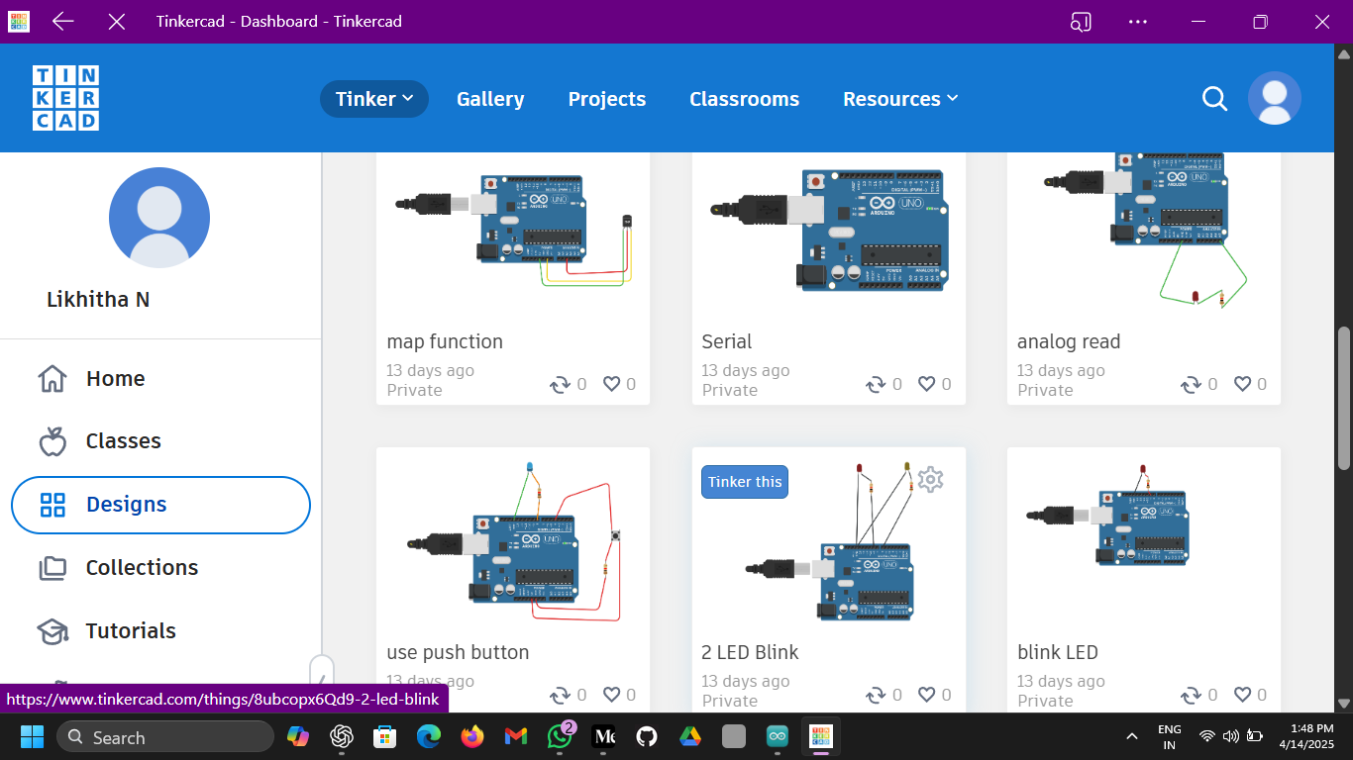
Task: Open Gmail from the taskbar
Action: tap(516, 736)
